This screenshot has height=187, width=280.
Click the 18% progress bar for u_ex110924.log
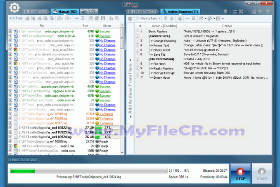tap(107, 137)
